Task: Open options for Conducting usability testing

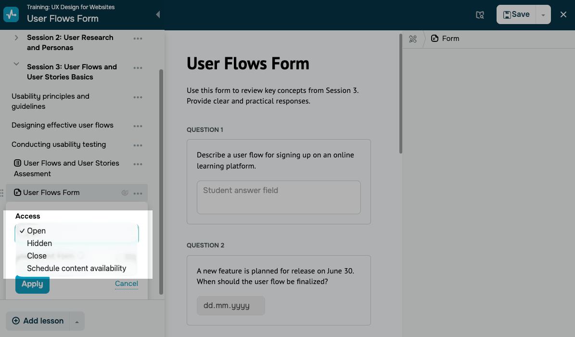Action: tap(138, 145)
